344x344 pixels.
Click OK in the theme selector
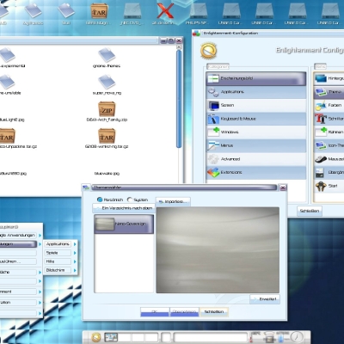pos(155,312)
